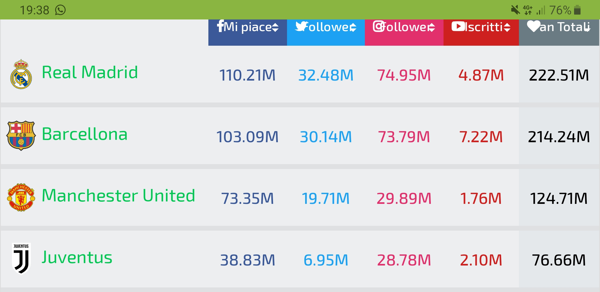The height and width of the screenshot is (292, 600).
Task: Open the Real Madrid team link
Action: [x=90, y=72]
